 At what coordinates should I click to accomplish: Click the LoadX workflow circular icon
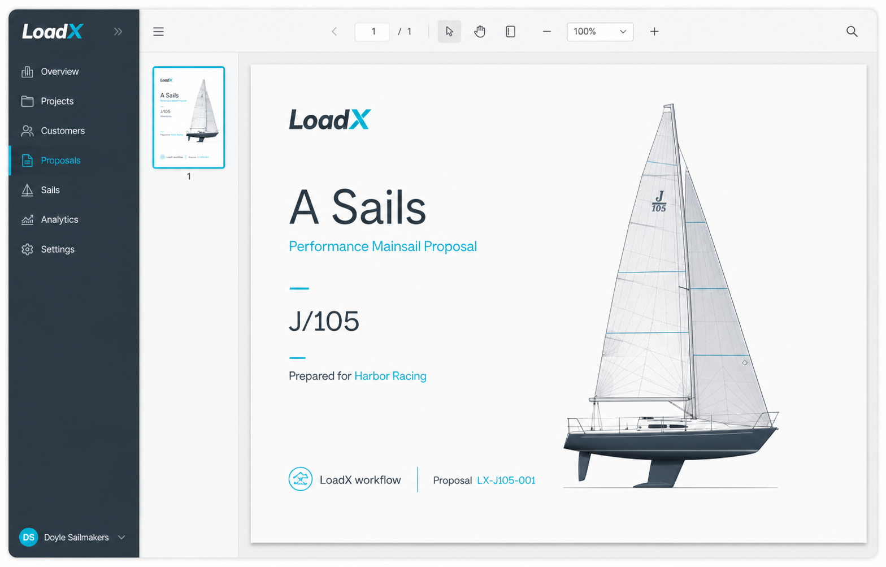click(301, 479)
